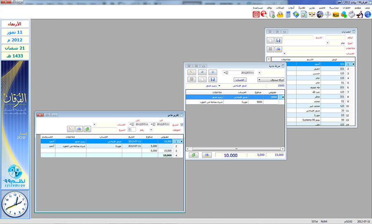Click the analog clock in sidebar
Viewport: 372px width, 224px height.
point(15,204)
